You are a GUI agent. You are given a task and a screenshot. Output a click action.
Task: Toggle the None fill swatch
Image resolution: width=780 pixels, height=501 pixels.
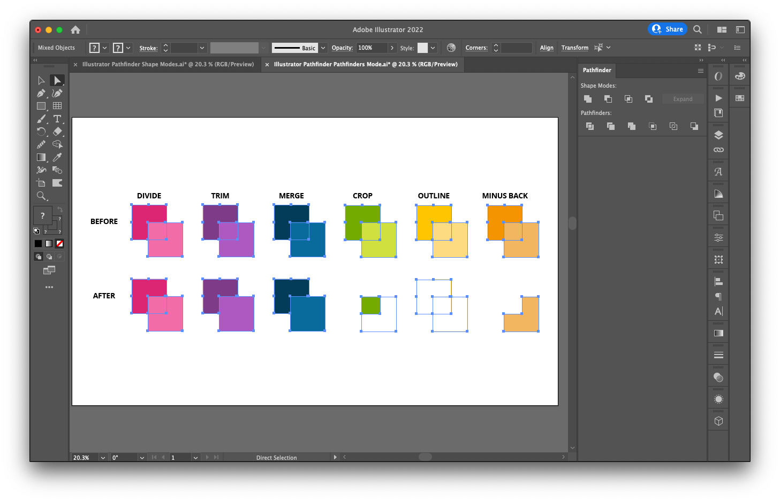tap(59, 243)
